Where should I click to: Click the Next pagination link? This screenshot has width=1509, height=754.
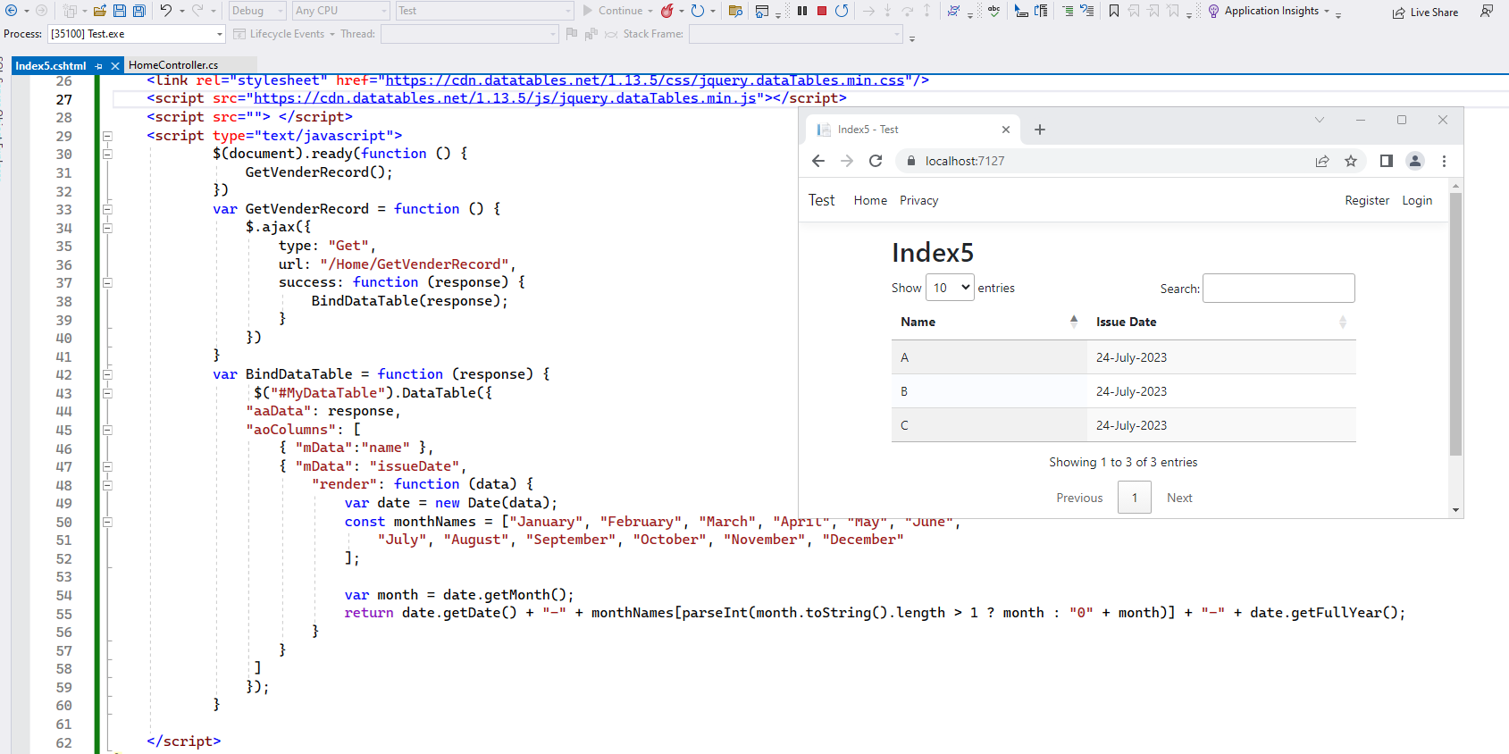click(1179, 498)
